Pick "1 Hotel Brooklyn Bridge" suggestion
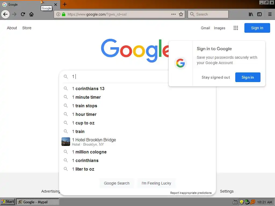Image resolution: width=275 pixels, height=206 pixels. 137,142
